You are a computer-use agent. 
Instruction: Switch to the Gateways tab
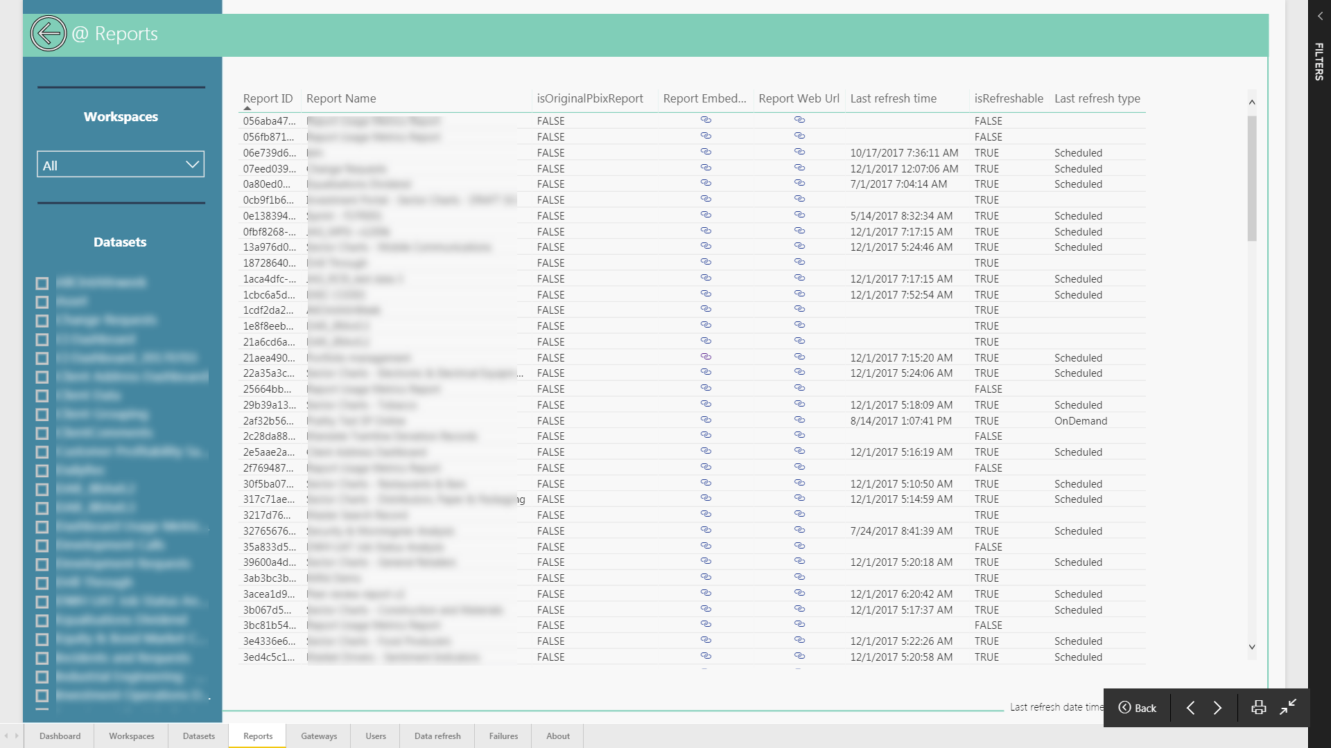pyautogui.click(x=319, y=736)
